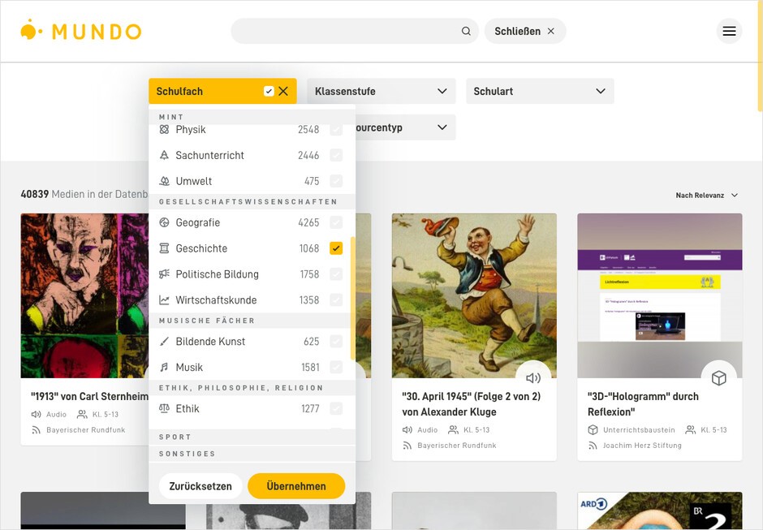Select the Sachunterricht list entry
Screen dimensions: 763x530
pyautogui.click(x=249, y=155)
